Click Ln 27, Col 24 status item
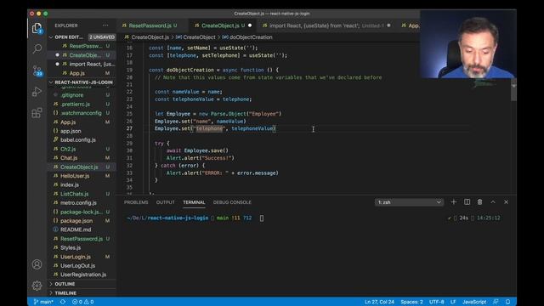 tap(379, 302)
